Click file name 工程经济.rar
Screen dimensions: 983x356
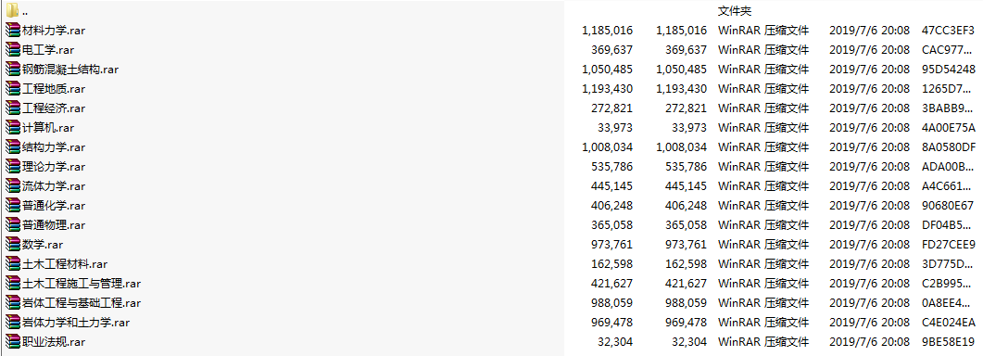[x=54, y=108]
